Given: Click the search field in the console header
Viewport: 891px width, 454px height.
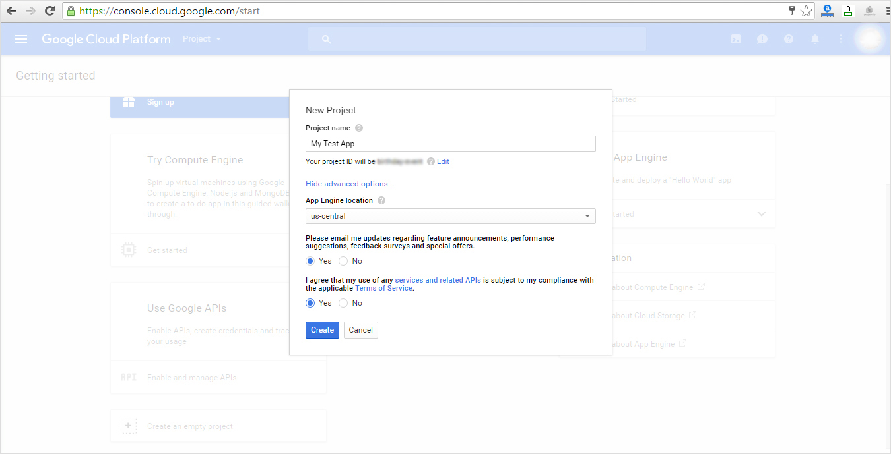Looking at the screenshot, I should tap(477, 39).
